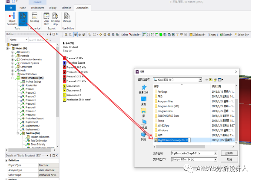Image resolution: width=256 pixels, height=180 pixels.
Task: Click the Open button in dialog
Action: pyautogui.click(x=229, y=153)
